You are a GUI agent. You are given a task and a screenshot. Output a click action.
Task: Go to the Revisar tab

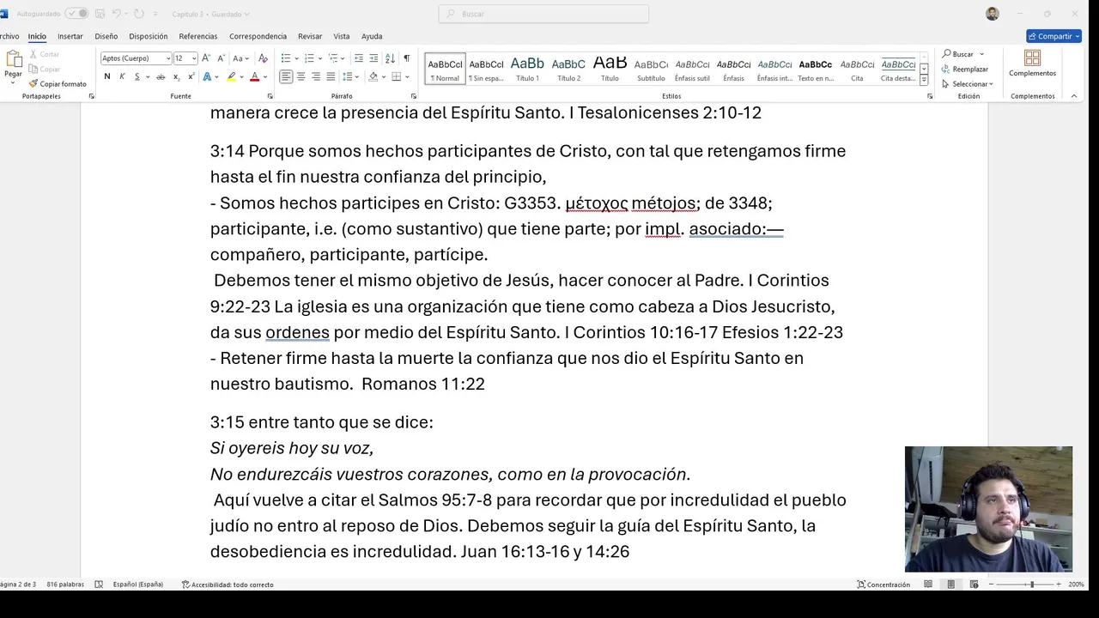tap(310, 36)
